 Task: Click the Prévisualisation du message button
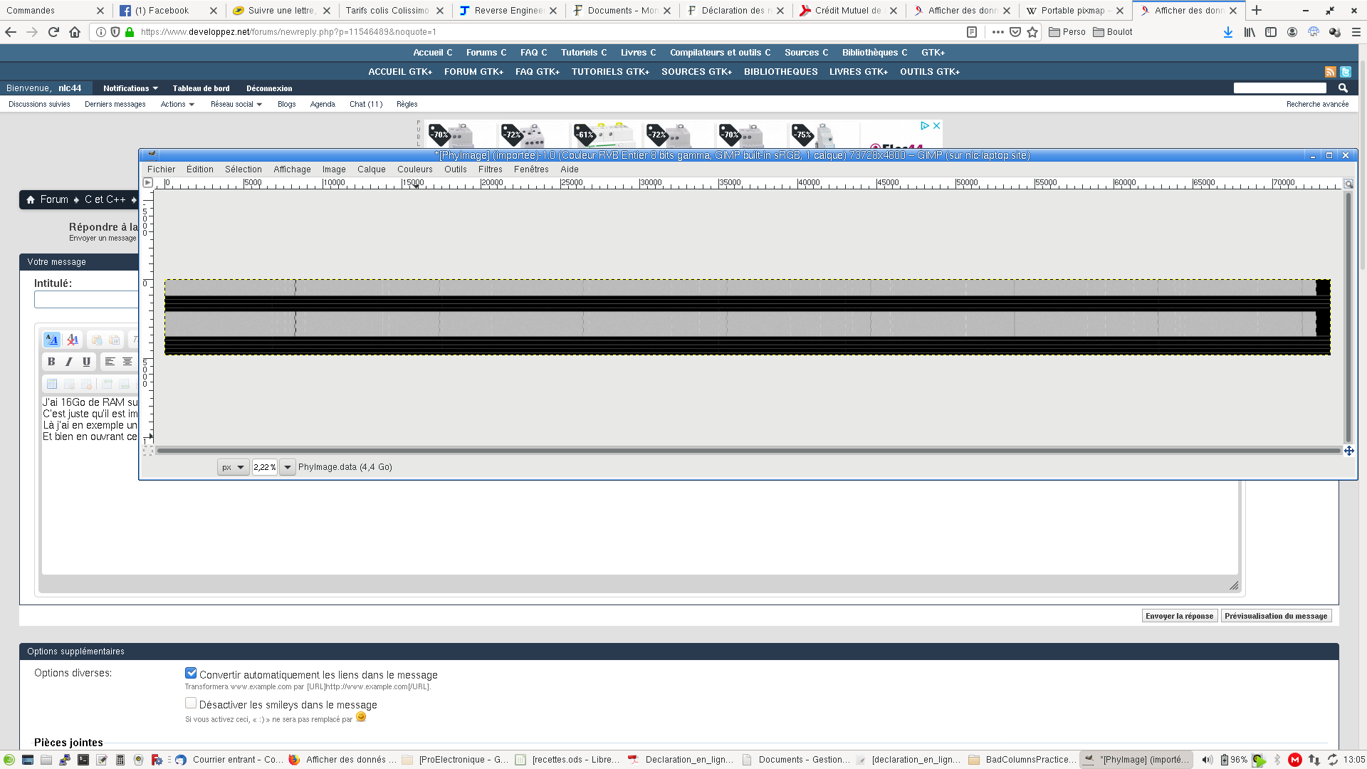(1276, 615)
